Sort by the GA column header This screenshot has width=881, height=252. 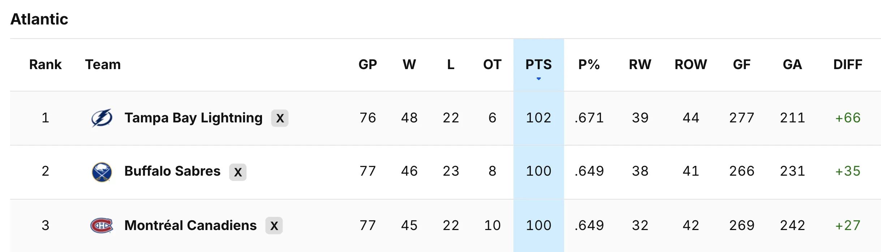(x=792, y=64)
